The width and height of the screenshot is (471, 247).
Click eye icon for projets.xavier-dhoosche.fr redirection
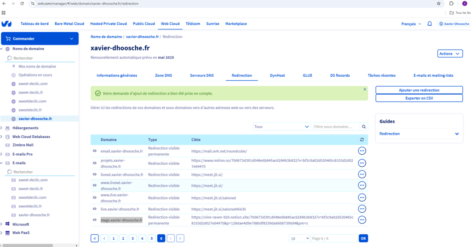point(95,163)
